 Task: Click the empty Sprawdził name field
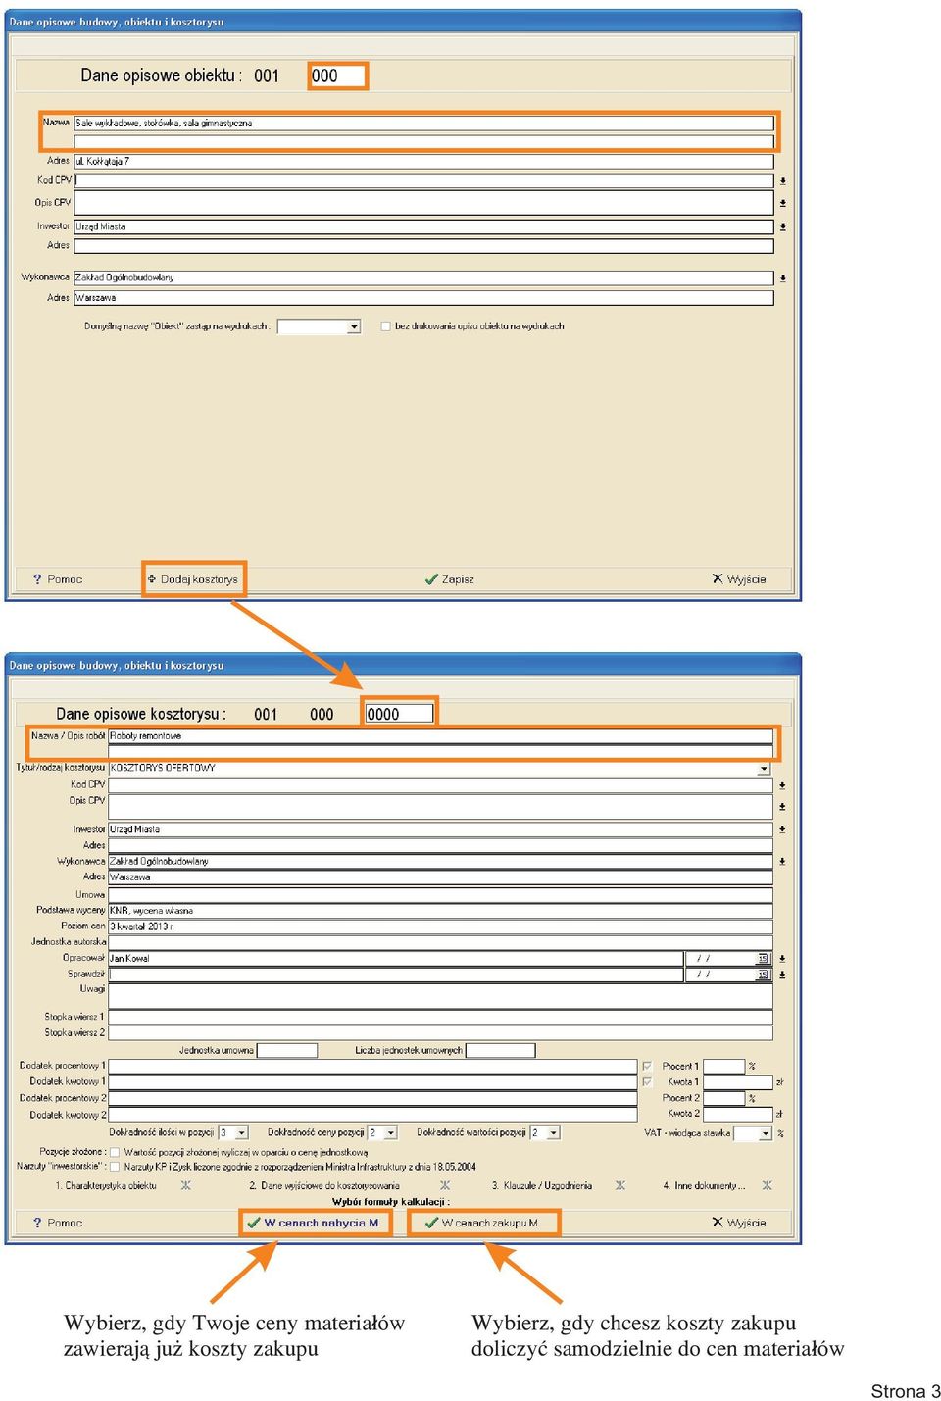click(x=396, y=975)
